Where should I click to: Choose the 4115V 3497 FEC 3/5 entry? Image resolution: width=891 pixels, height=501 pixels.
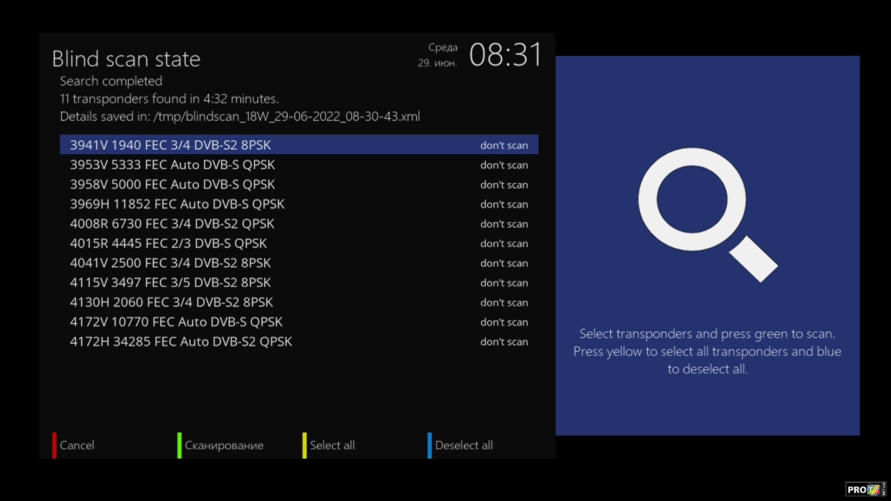299,283
